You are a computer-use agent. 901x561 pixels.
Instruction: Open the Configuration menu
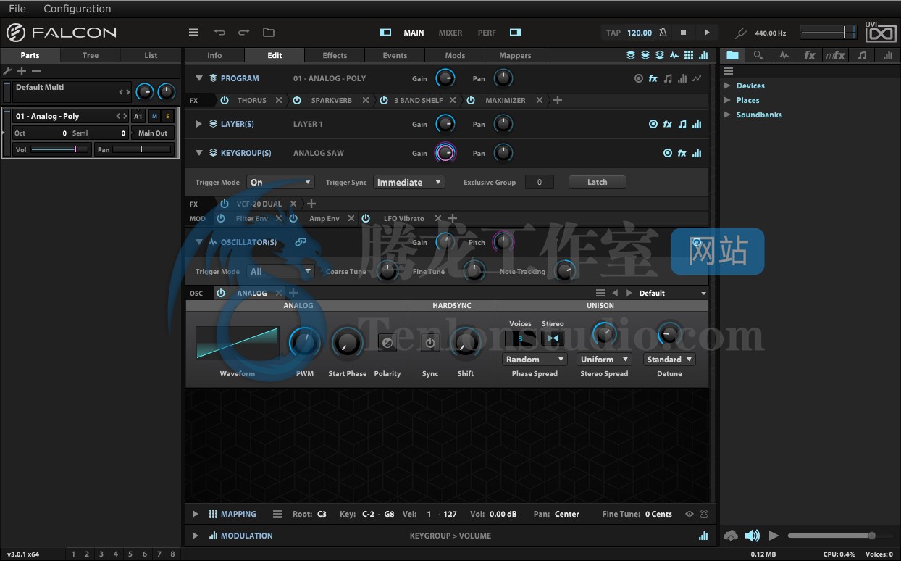[77, 9]
